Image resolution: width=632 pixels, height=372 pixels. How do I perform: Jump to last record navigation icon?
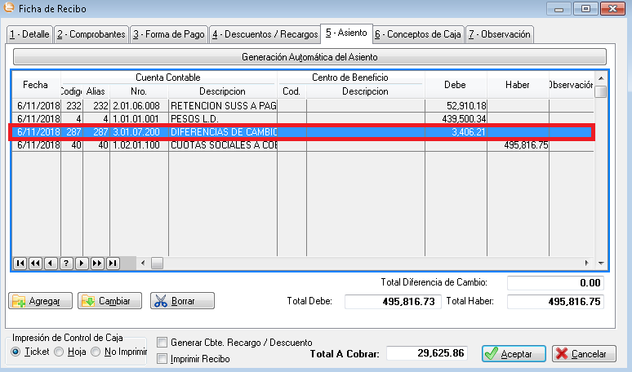[113, 263]
